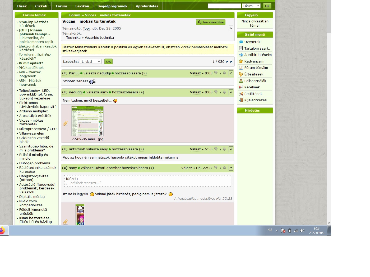Click the Kérelmek megaphone icon

point(241,87)
